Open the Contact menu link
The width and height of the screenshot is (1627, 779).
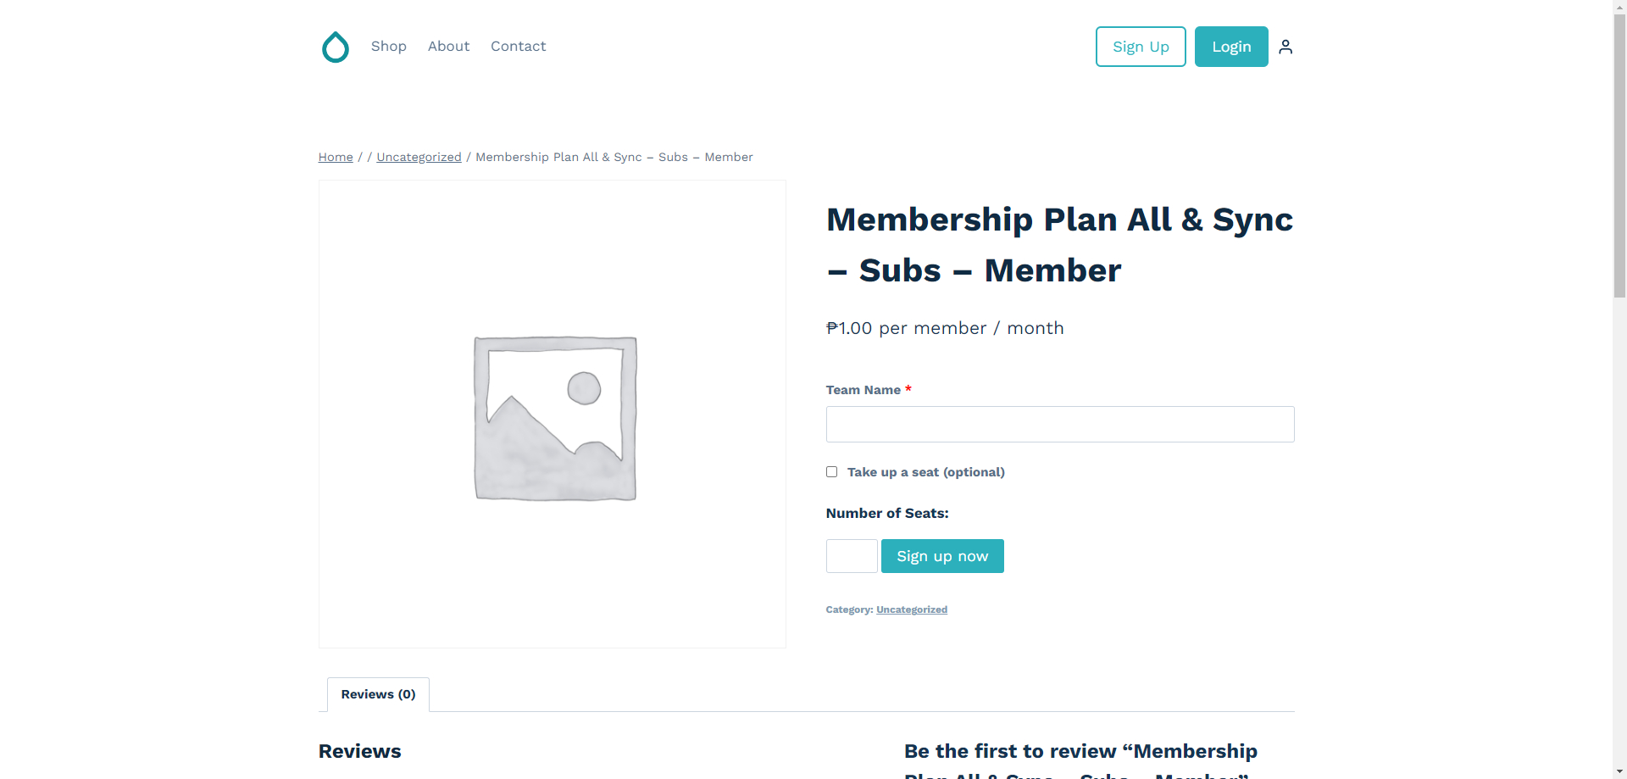(518, 47)
